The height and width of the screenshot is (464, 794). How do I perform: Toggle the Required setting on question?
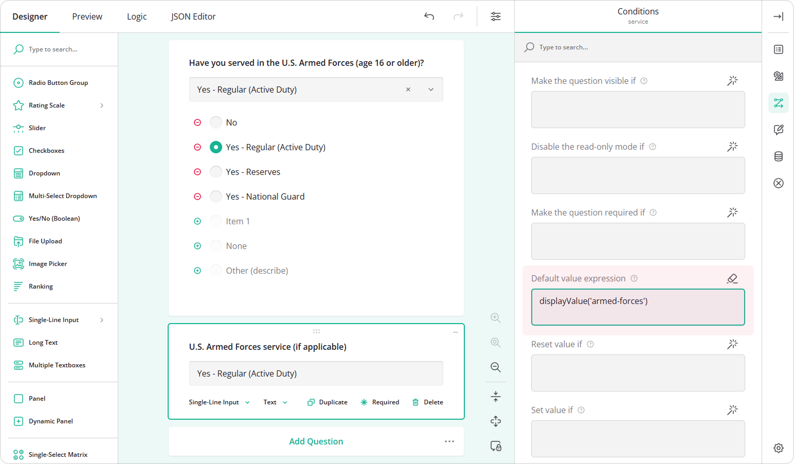(380, 402)
